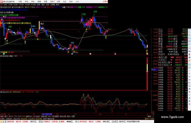
Task: Click the blue four-arrow move icon in sidebar
Action: point(189,58)
